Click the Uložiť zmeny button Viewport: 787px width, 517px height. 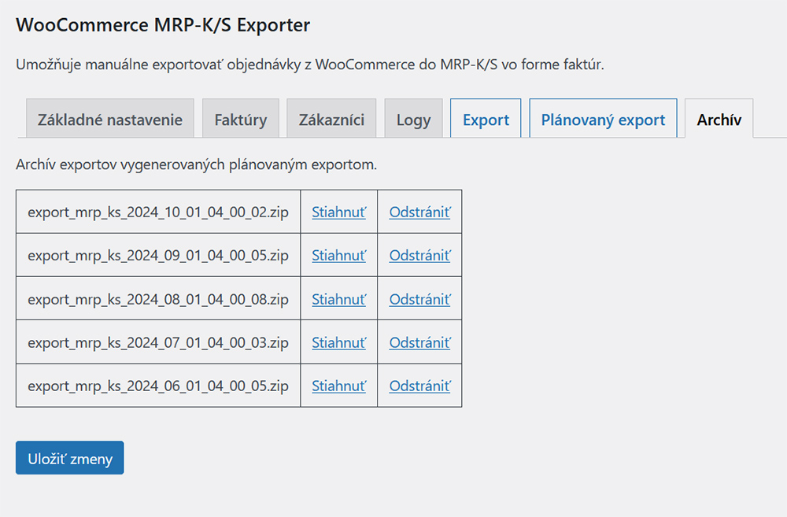[70, 458]
